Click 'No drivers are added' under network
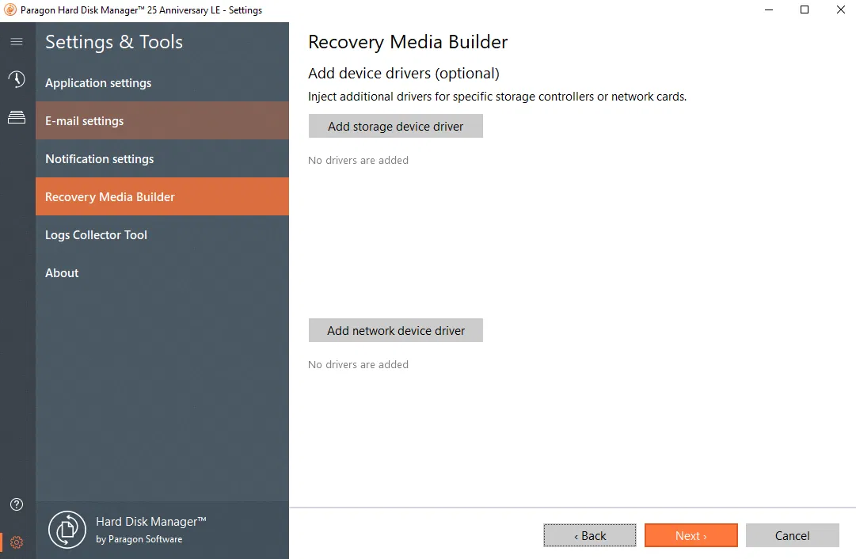The height and width of the screenshot is (559, 856). 358,364
